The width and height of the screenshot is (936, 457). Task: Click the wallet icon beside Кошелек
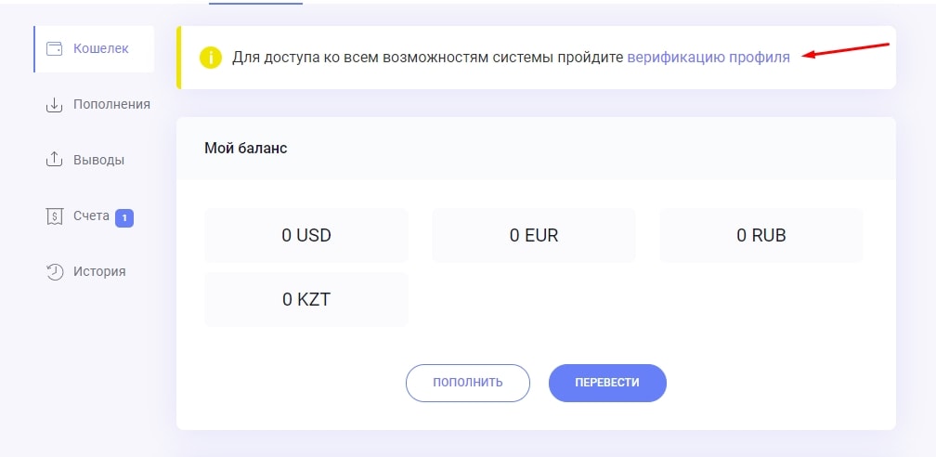(55, 48)
